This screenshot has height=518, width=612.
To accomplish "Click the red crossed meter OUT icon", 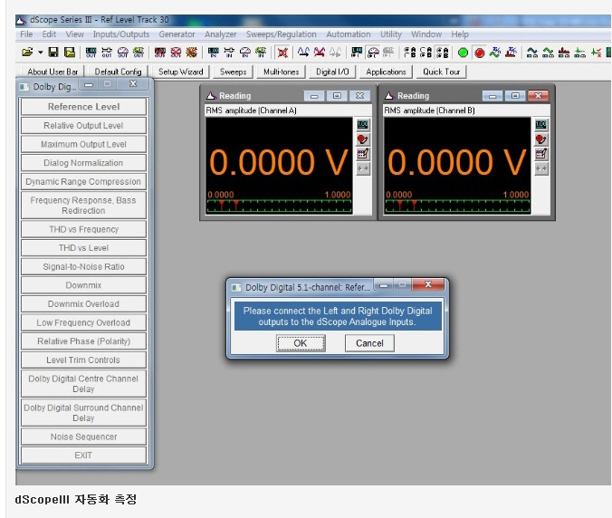I will tap(176, 53).
